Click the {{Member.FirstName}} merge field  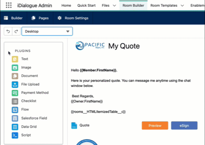(x=98, y=70)
